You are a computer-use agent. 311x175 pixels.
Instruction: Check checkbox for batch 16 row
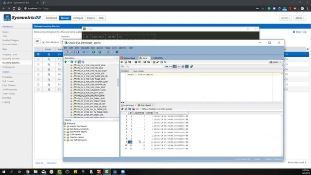coord(38,79)
